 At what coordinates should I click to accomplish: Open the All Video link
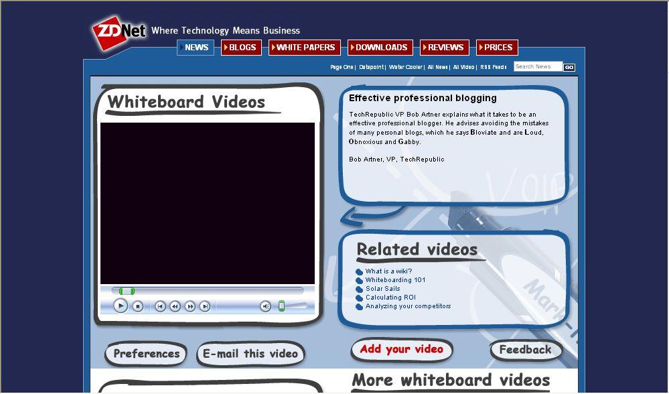(464, 67)
